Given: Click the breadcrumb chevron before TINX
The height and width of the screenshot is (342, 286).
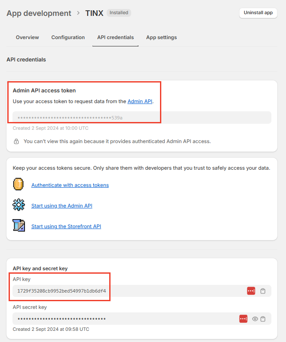Looking at the screenshot, I should click(x=78, y=13).
